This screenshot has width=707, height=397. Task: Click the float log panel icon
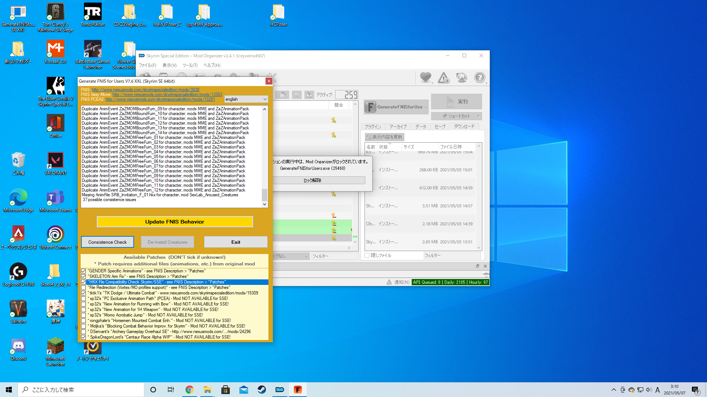pos(478,266)
